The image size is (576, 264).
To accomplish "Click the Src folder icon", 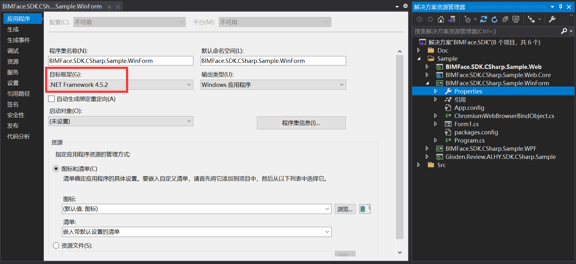I will pos(431,165).
